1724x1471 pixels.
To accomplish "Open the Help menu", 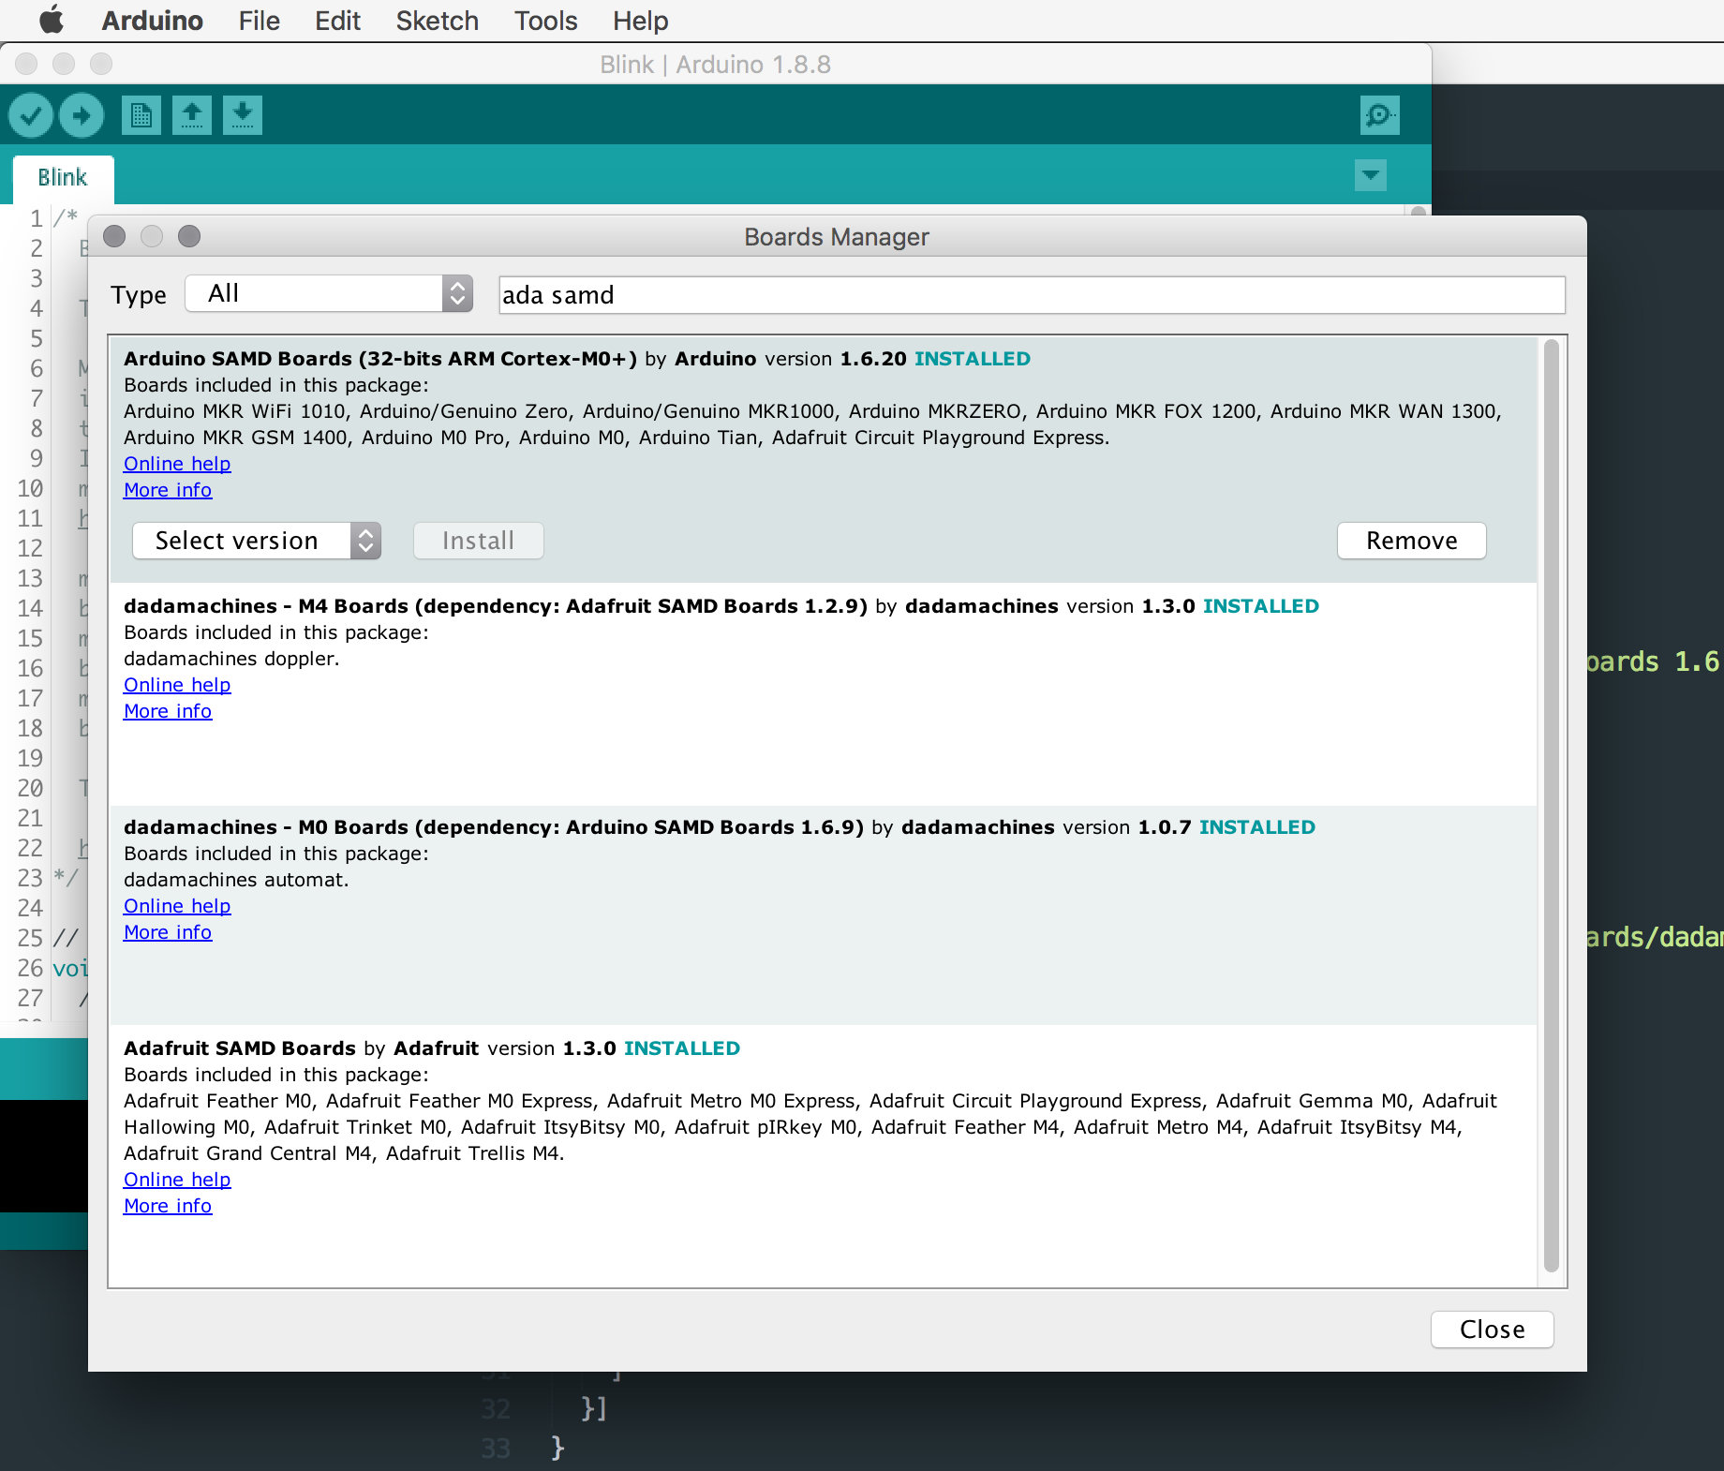I will pyautogui.click(x=640, y=21).
